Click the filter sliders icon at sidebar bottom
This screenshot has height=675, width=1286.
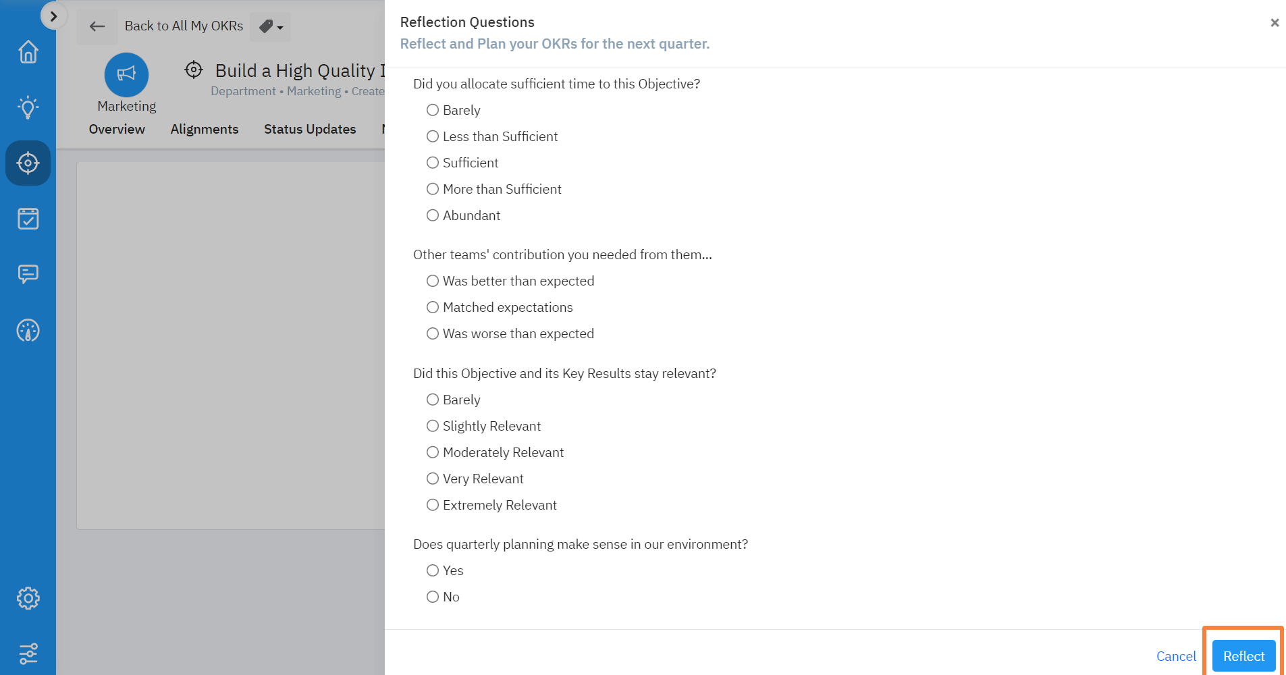point(28,653)
